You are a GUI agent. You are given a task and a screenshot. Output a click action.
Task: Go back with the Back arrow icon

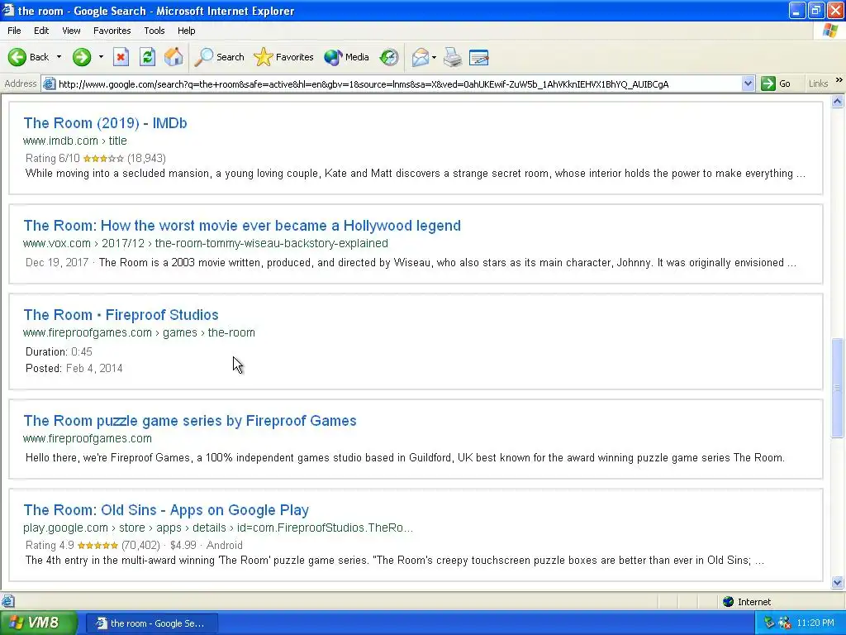point(17,57)
